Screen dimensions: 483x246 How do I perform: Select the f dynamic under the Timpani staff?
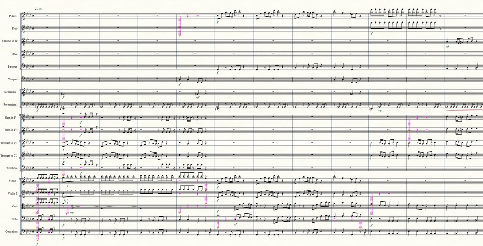pos(179,84)
